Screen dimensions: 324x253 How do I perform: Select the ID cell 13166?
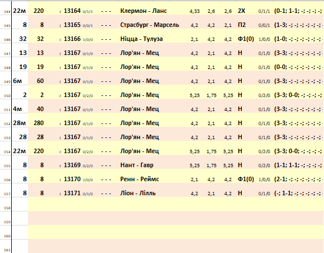(72, 39)
